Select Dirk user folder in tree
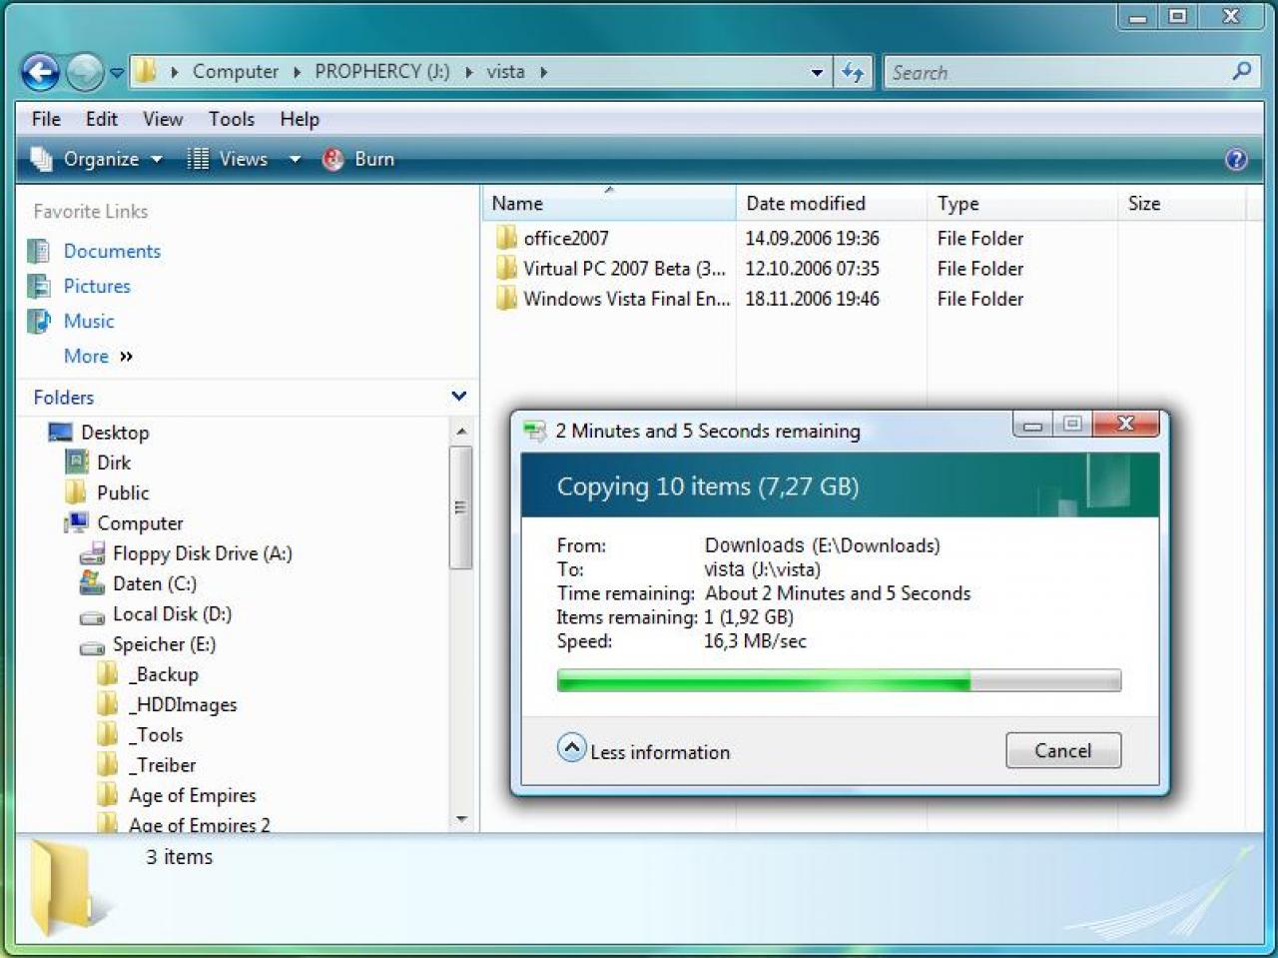 click(114, 463)
